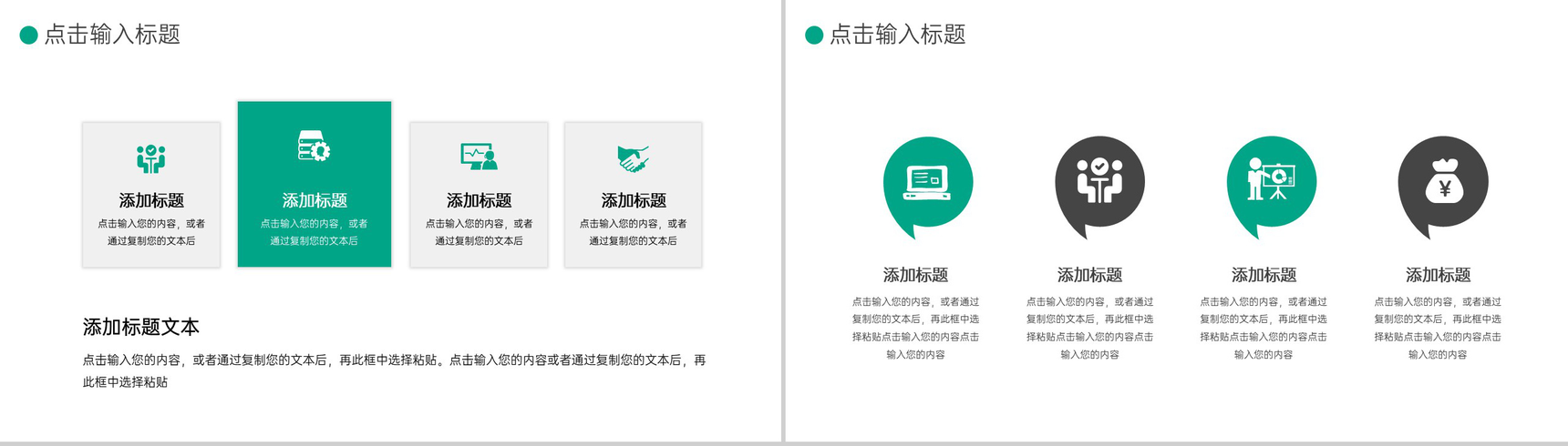This screenshot has height=446, width=1568.
Task: Click 添加标题 below the monitor presenter icon
Action: (x=479, y=200)
